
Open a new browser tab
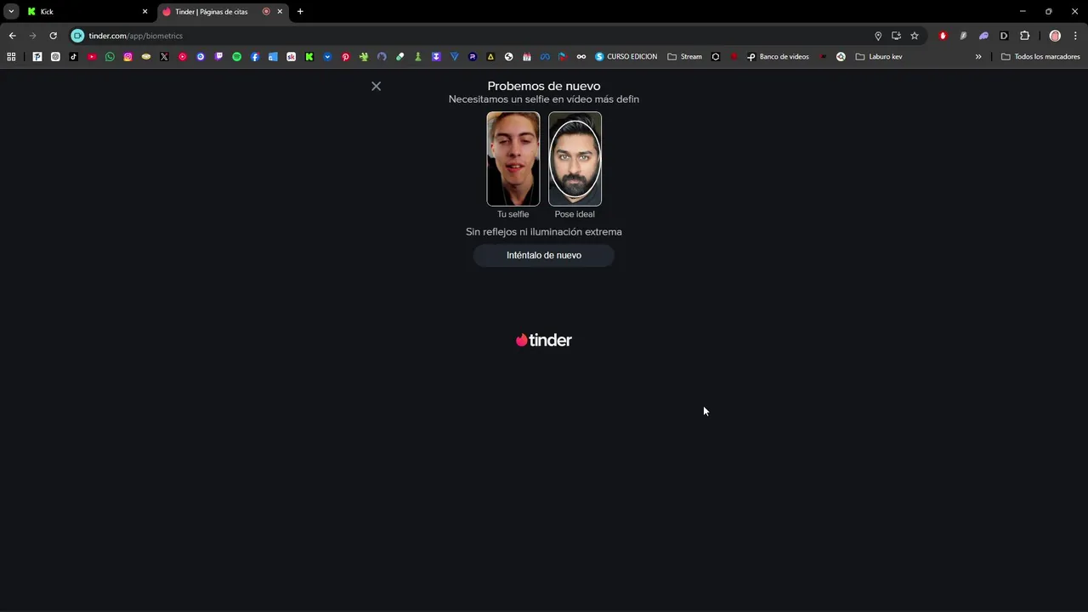tap(300, 12)
